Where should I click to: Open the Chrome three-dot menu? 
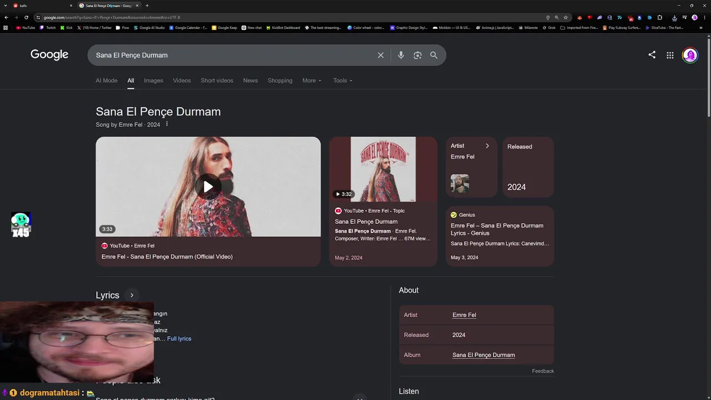point(705,17)
